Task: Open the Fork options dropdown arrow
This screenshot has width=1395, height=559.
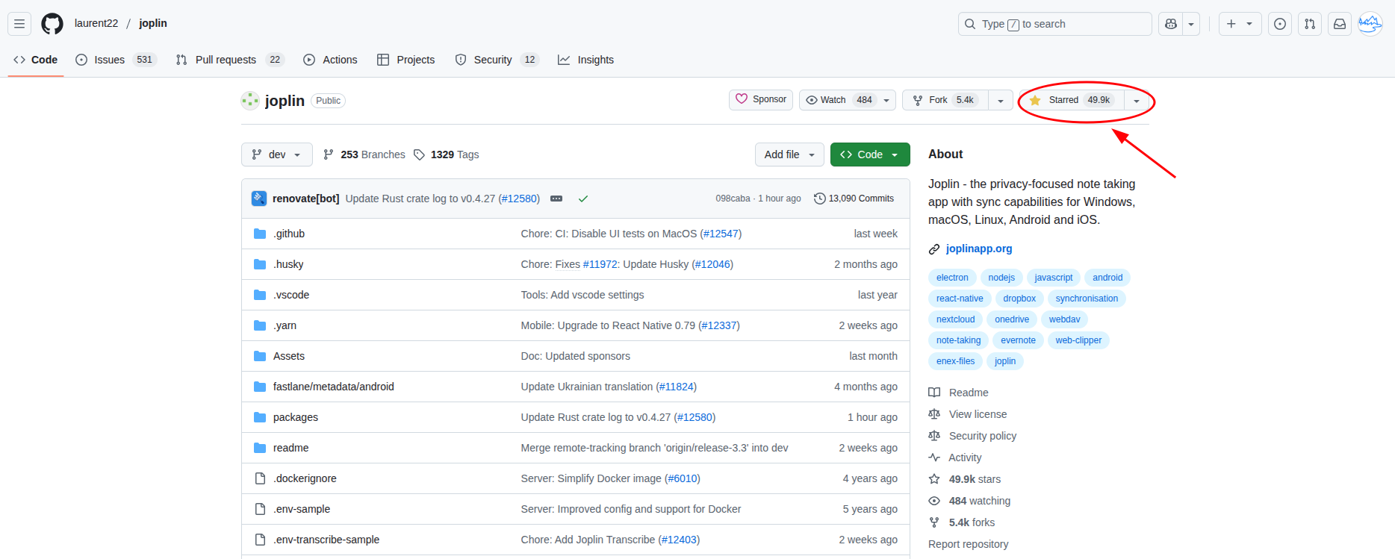Action: click(x=1001, y=100)
